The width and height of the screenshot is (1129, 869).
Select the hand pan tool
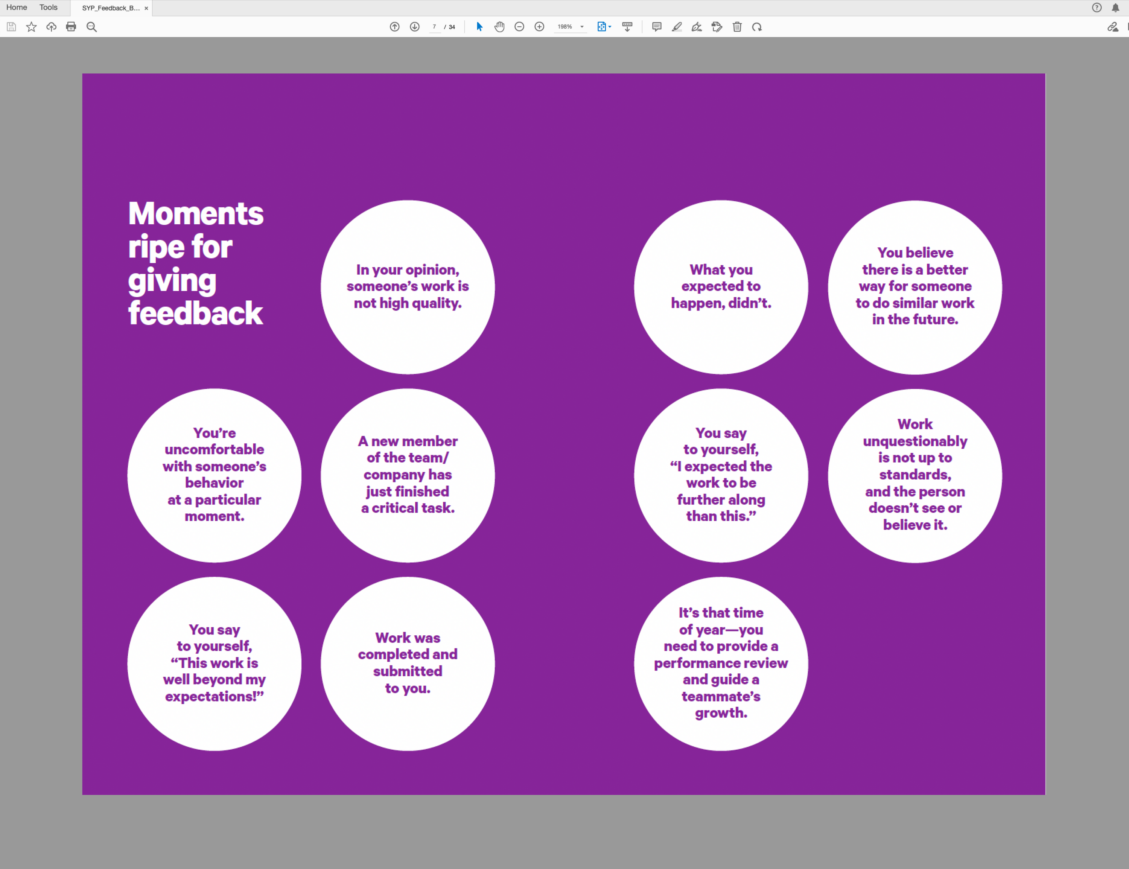click(x=499, y=27)
